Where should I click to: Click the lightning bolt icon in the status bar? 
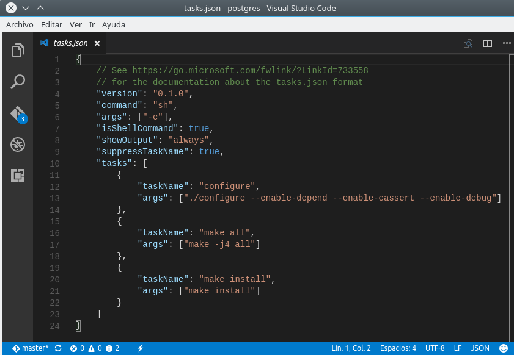[x=140, y=348]
